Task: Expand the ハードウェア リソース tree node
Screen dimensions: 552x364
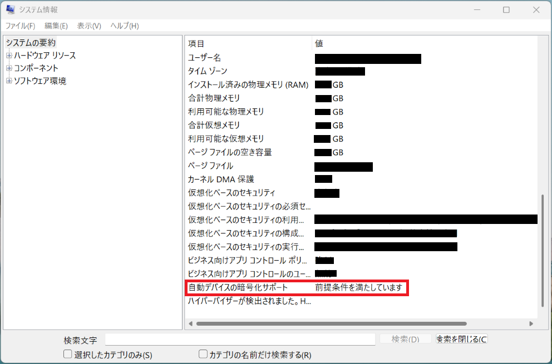Action: (x=9, y=56)
